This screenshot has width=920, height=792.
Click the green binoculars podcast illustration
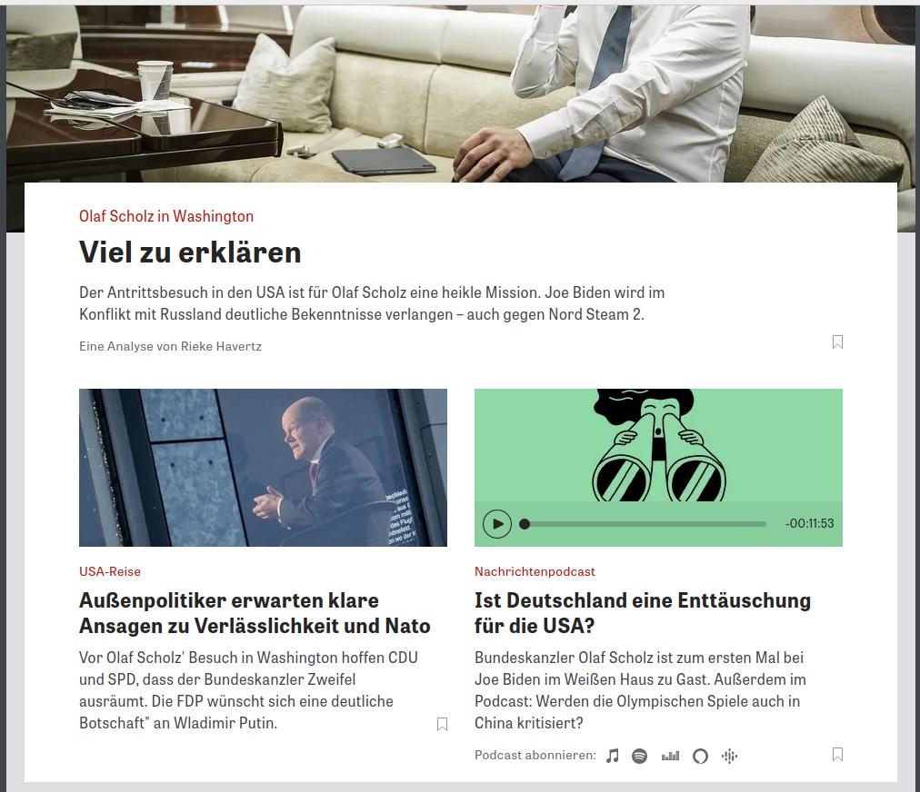tap(658, 445)
